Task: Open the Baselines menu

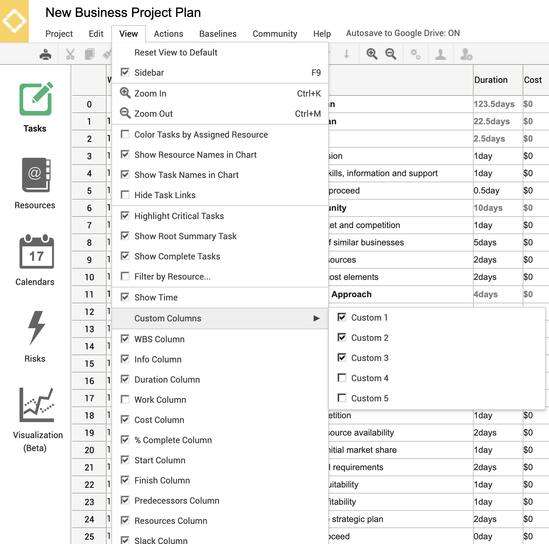Action: tap(218, 34)
